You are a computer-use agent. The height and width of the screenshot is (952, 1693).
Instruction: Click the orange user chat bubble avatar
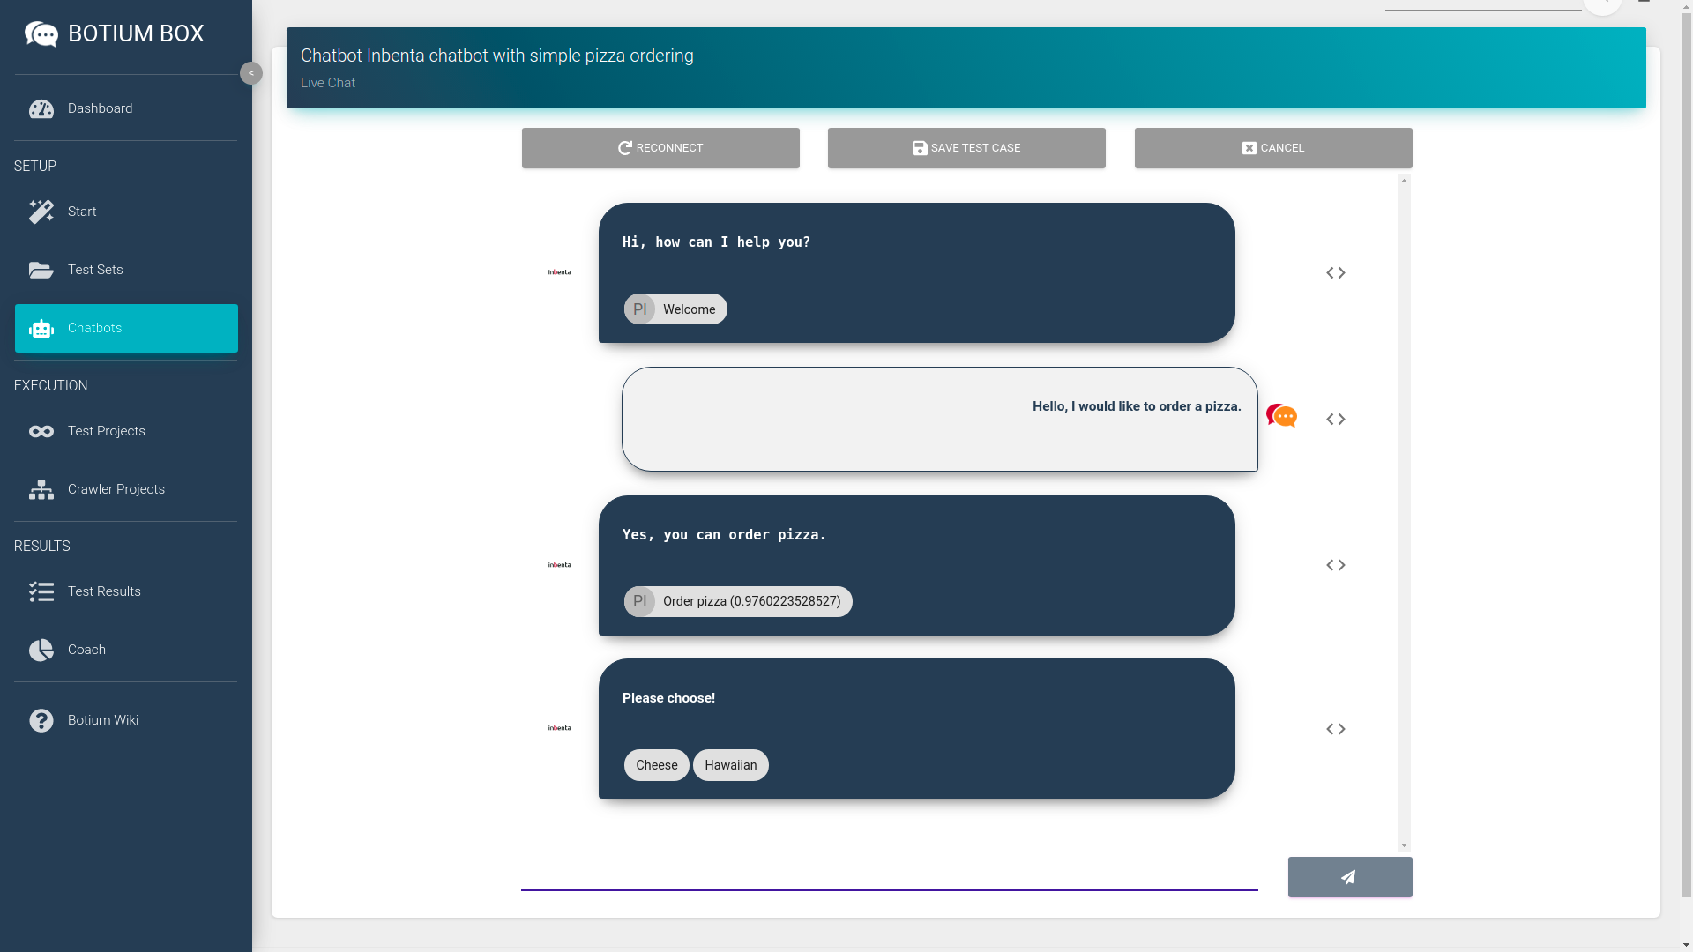(x=1281, y=415)
